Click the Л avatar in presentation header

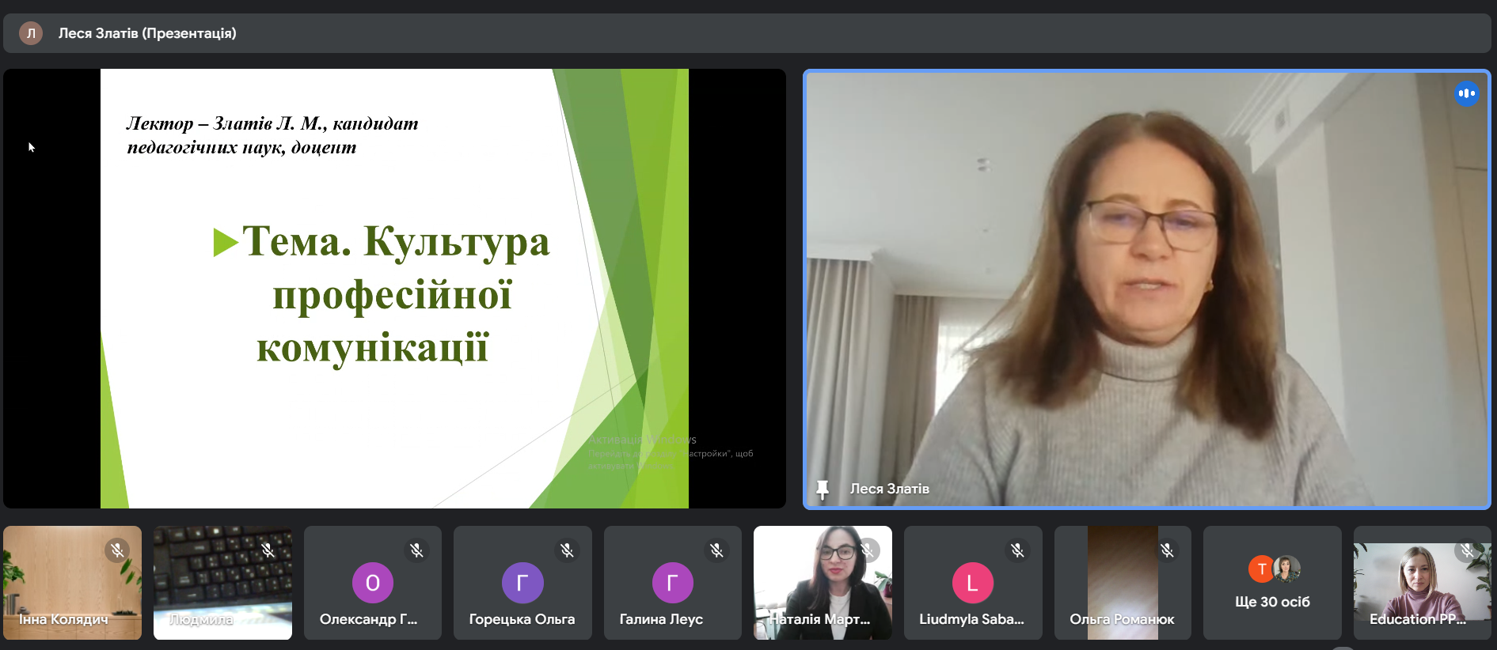[31, 33]
